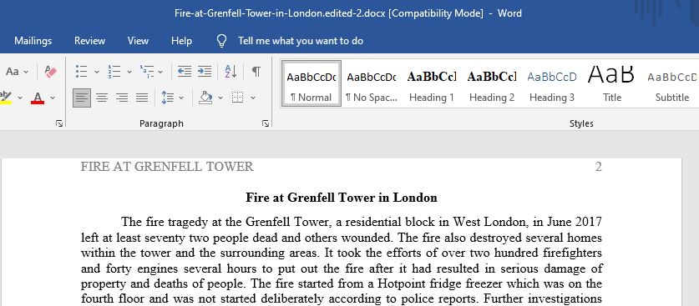Decrease the paragraph indent
The width and height of the screenshot is (699, 306).
point(184,71)
